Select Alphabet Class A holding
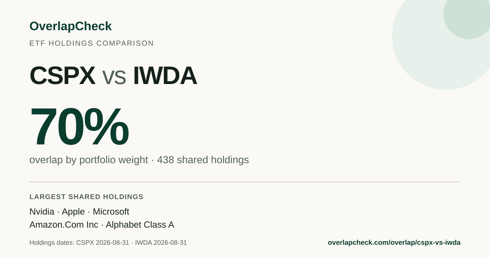Screen dimensions: 490x257 click(x=140, y=225)
